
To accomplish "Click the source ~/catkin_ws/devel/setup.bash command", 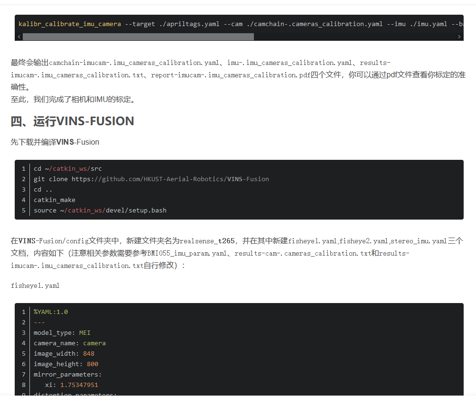I will point(100,210).
